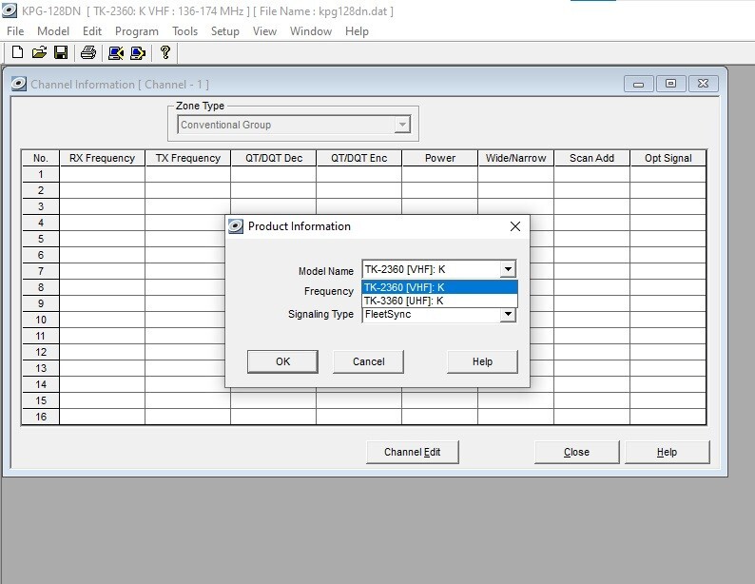Open a file using the folder icon
This screenshot has height=584, width=755.
coord(39,53)
